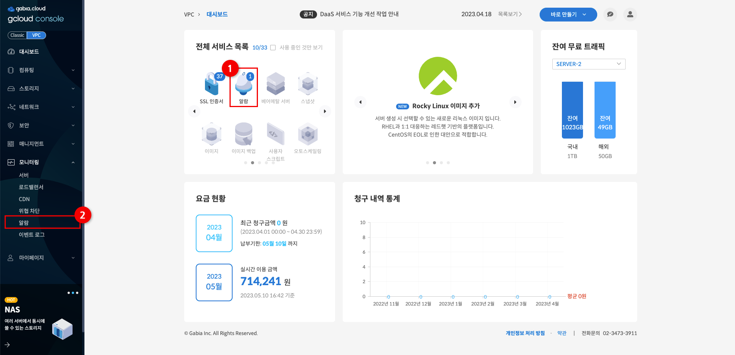Show next page of service list

325,111
